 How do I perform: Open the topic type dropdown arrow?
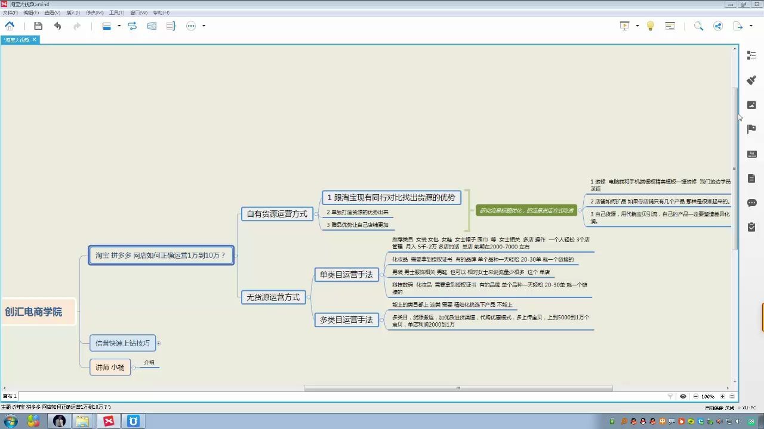pos(119,26)
